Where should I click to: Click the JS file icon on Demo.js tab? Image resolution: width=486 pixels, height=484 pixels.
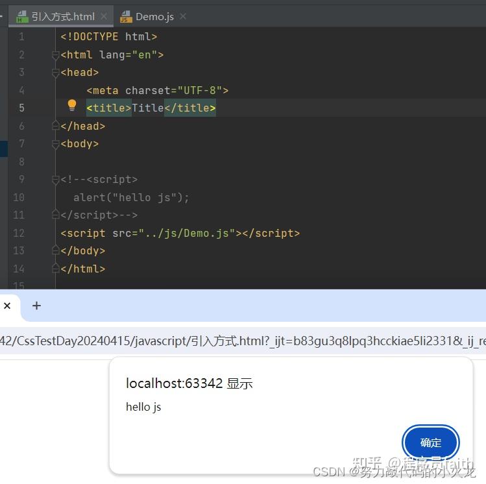coord(126,17)
